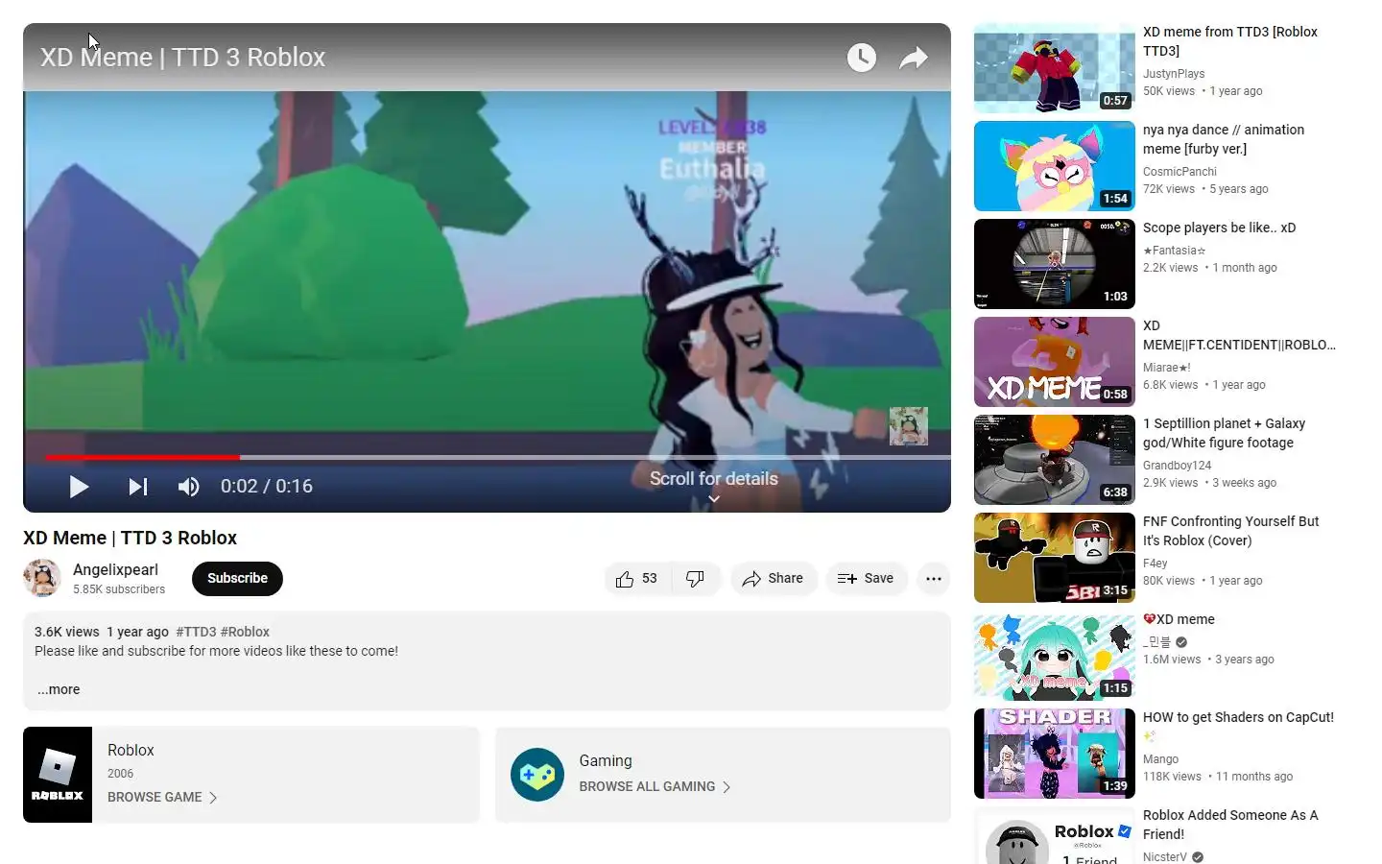This screenshot has height=864, width=1382.
Task: Click the title 'Scope players be like.. xD'
Action: pyautogui.click(x=1219, y=228)
